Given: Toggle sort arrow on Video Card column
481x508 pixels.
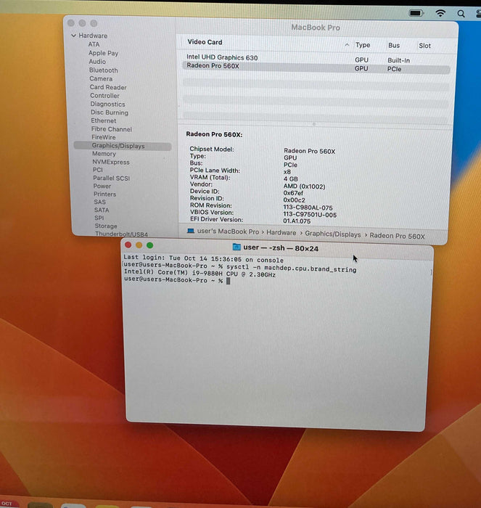Looking at the screenshot, I should pyautogui.click(x=347, y=45).
